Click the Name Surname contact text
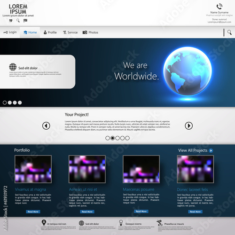Viewport: 235px width, 235px height. pos(219,12)
